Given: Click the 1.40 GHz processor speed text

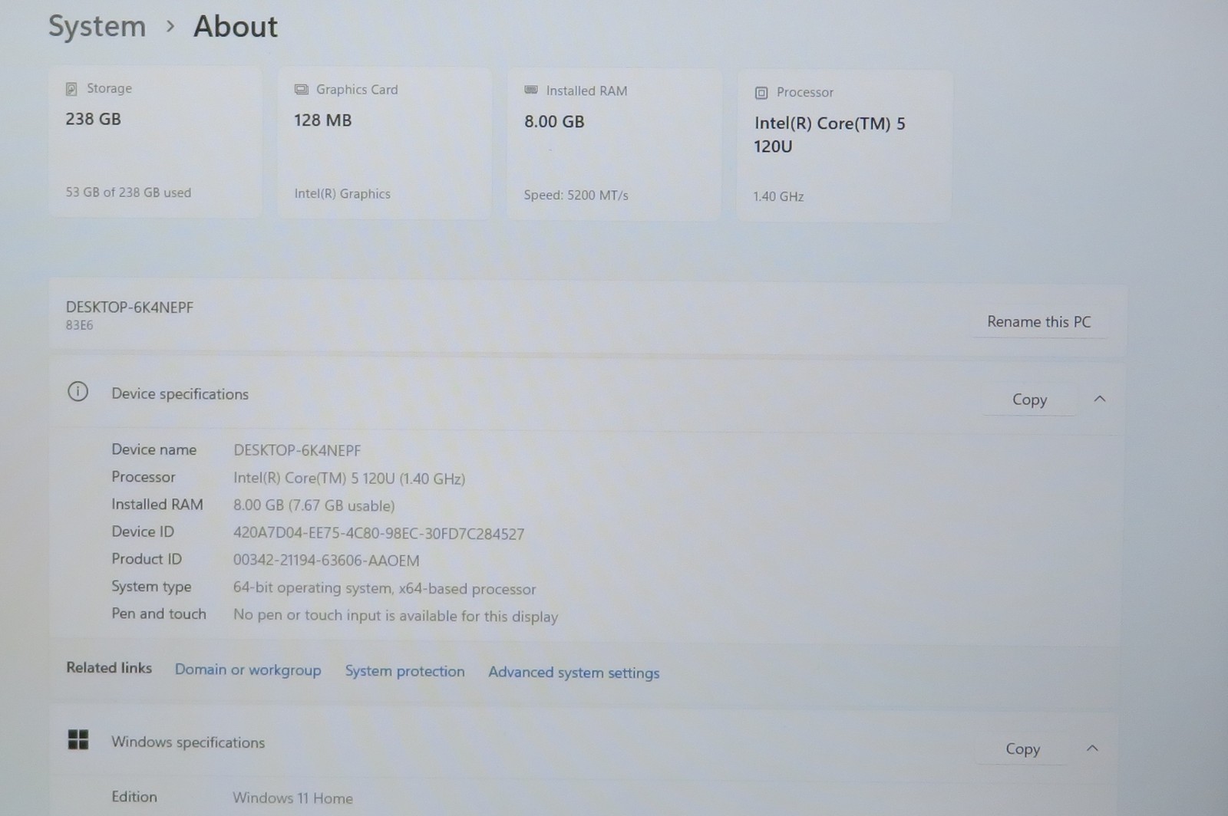Looking at the screenshot, I should click(778, 196).
